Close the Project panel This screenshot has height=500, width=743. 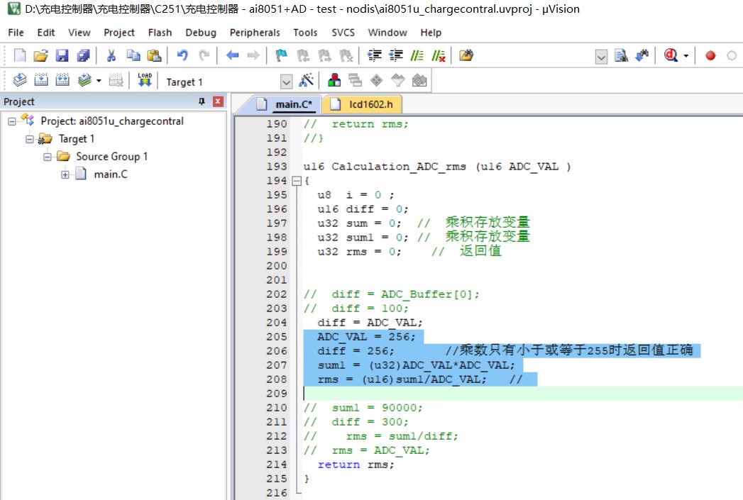218,101
